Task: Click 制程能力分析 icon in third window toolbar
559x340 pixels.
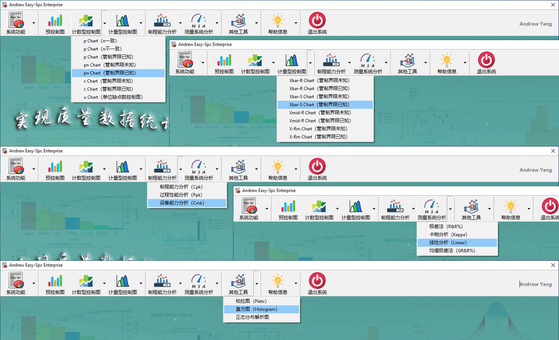Action: click(x=162, y=167)
